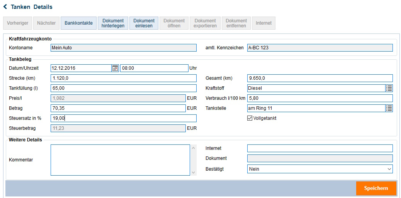This screenshot has height=198, width=401.
Task: Click the Dokument field under Weitere Details
Action: [320, 158]
